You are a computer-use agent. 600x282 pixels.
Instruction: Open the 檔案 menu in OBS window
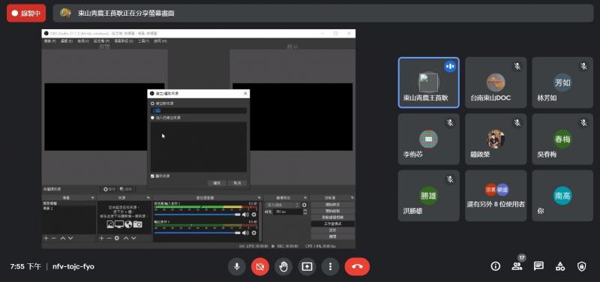pos(49,41)
